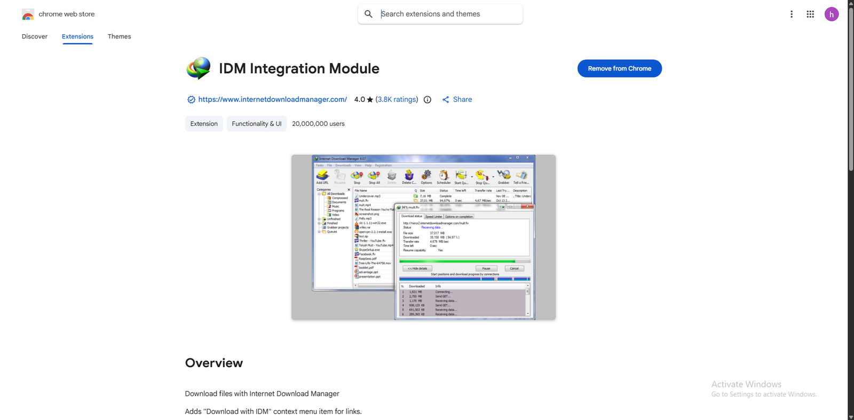The image size is (854, 420).
Task: Click the search magnifier icon
Action: point(368,14)
